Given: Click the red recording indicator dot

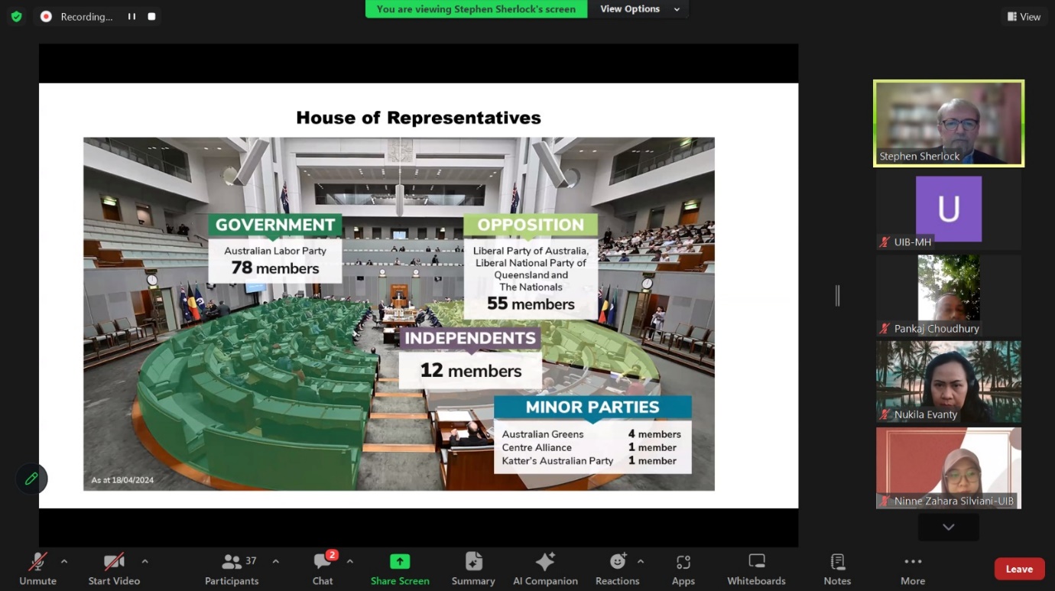Looking at the screenshot, I should 46,16.
